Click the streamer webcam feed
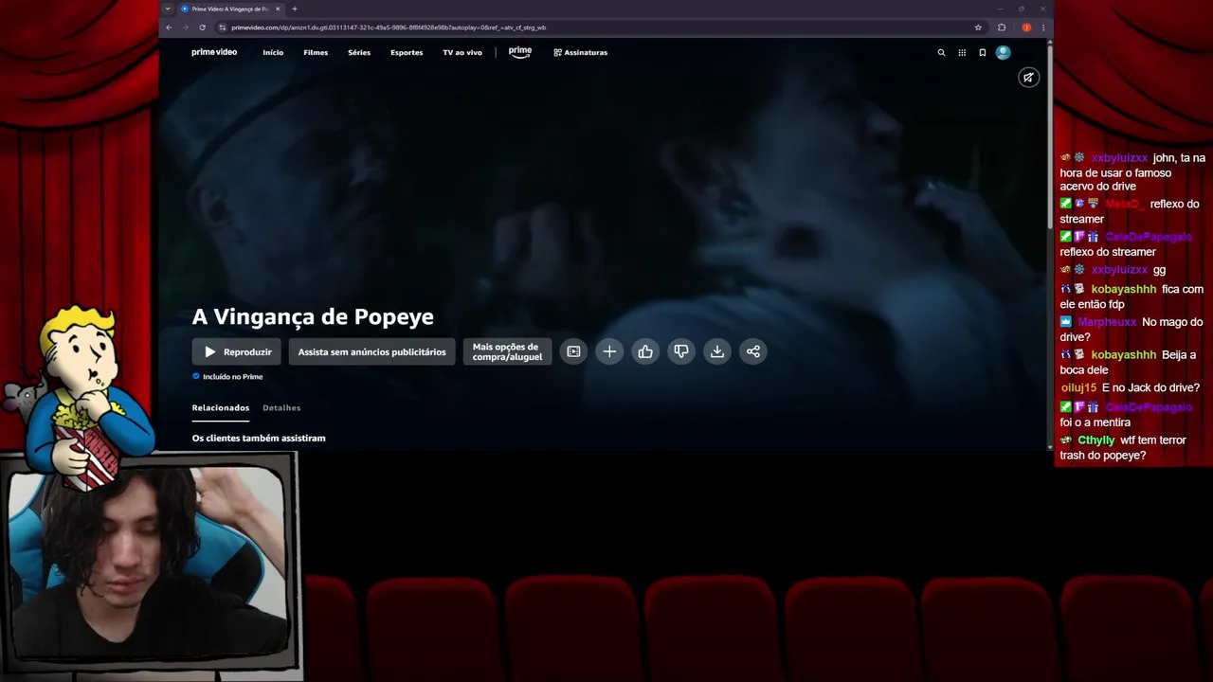 [147, 561]
